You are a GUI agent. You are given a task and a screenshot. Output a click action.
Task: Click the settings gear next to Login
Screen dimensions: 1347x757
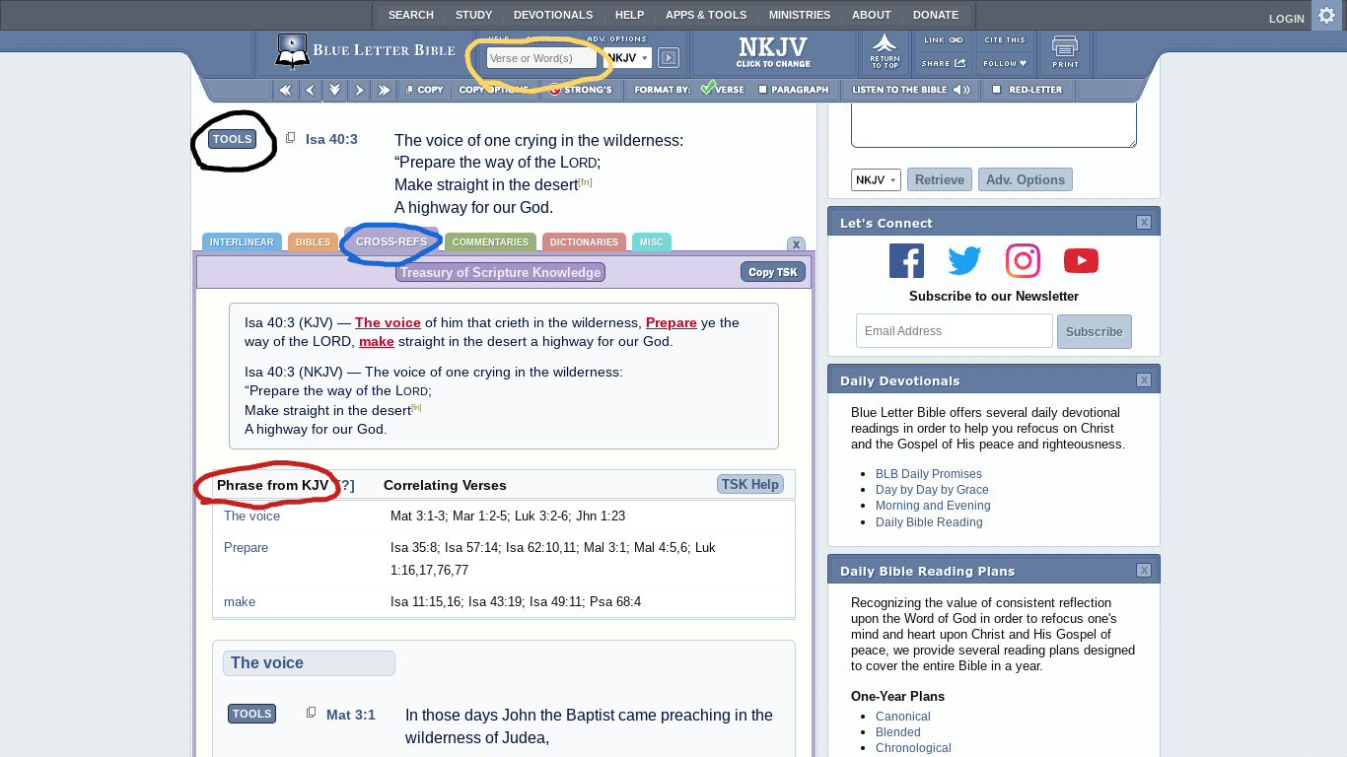(1328, 16)
